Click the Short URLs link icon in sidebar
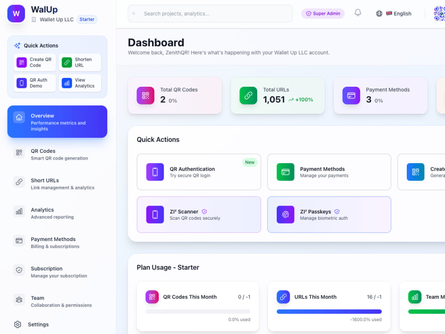 (x=19, y=182)
